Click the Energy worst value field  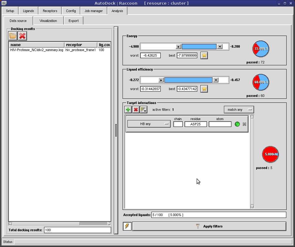pos(150,55)
